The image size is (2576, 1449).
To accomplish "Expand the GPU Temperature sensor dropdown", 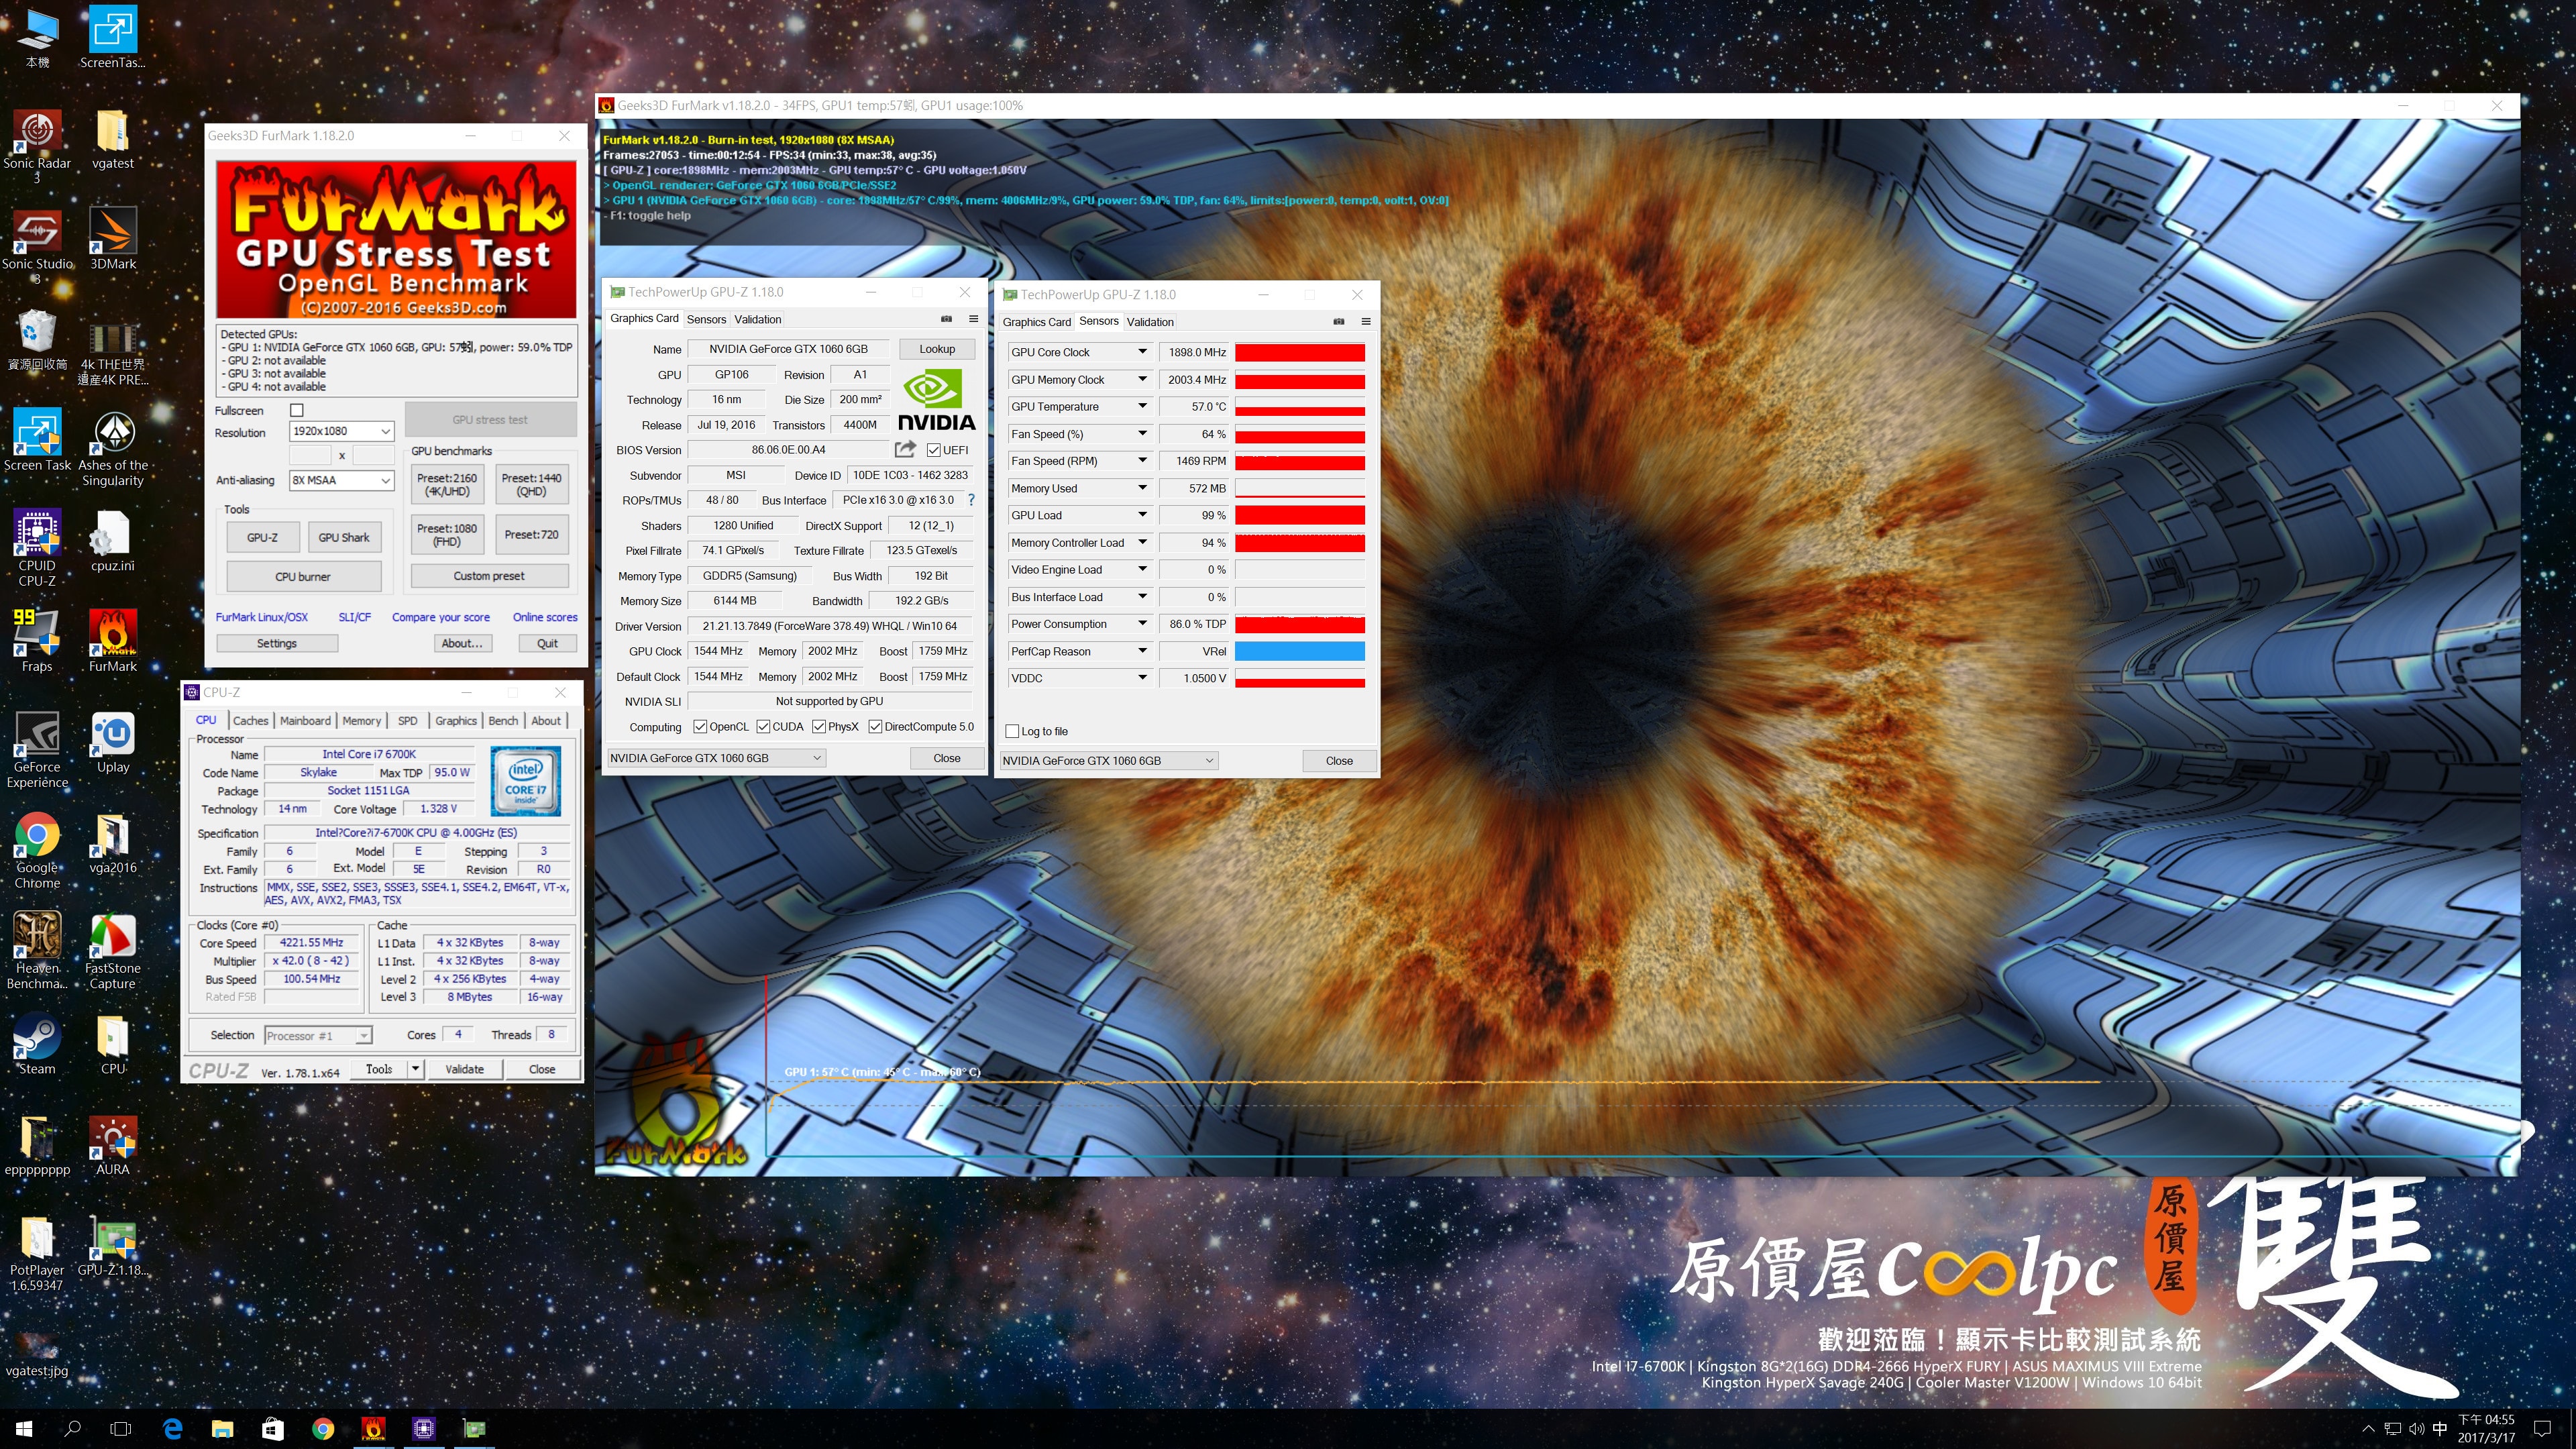I will point(1142,407).
